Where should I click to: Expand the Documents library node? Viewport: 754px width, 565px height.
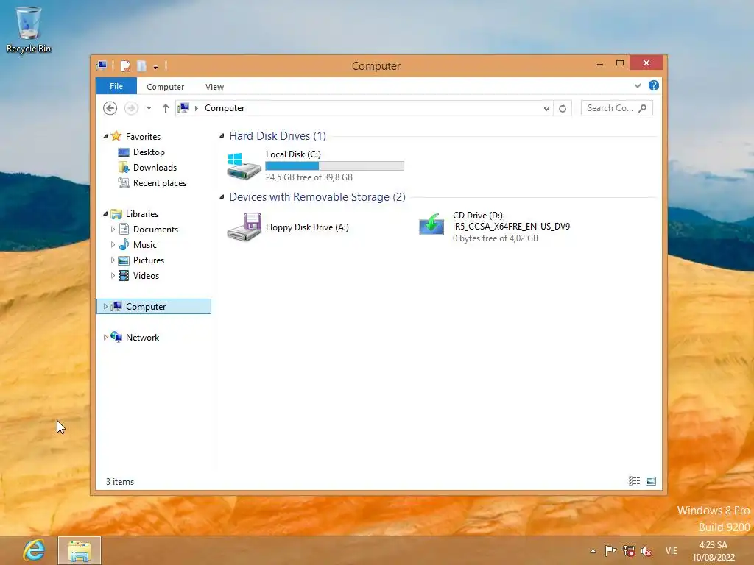click(x=113, y=230)
